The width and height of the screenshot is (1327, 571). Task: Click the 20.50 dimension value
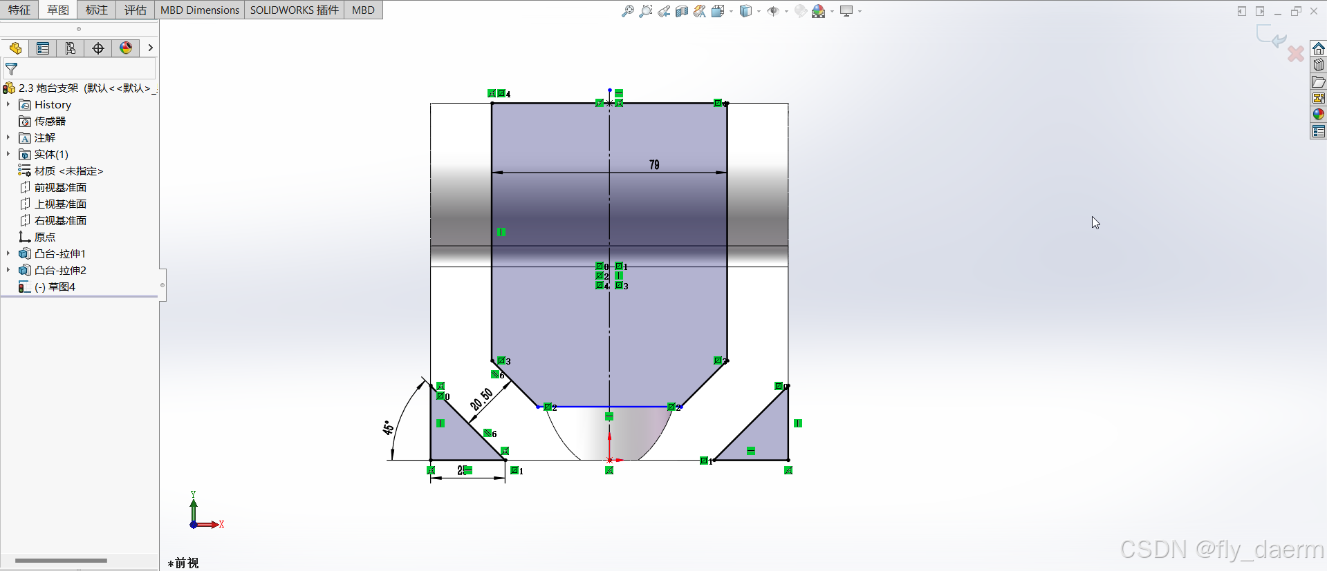click(x=482, y=399)
